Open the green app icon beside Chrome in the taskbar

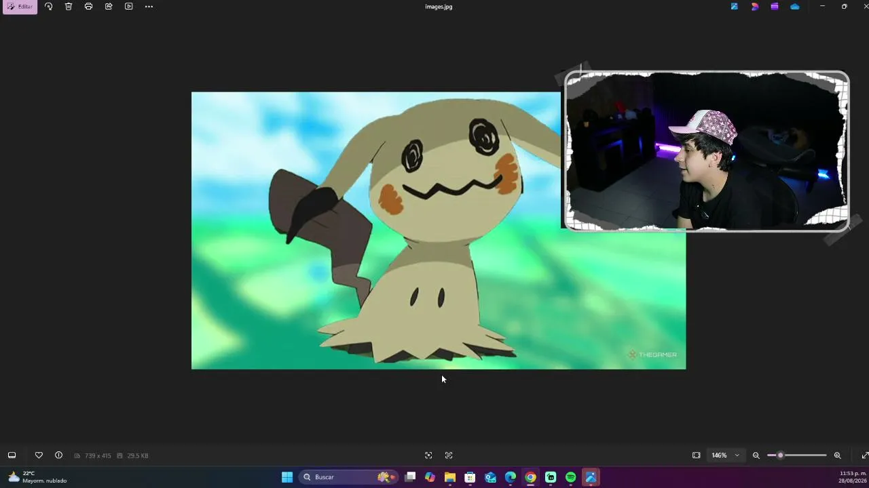pyautogui.click(x=551, y=477)
